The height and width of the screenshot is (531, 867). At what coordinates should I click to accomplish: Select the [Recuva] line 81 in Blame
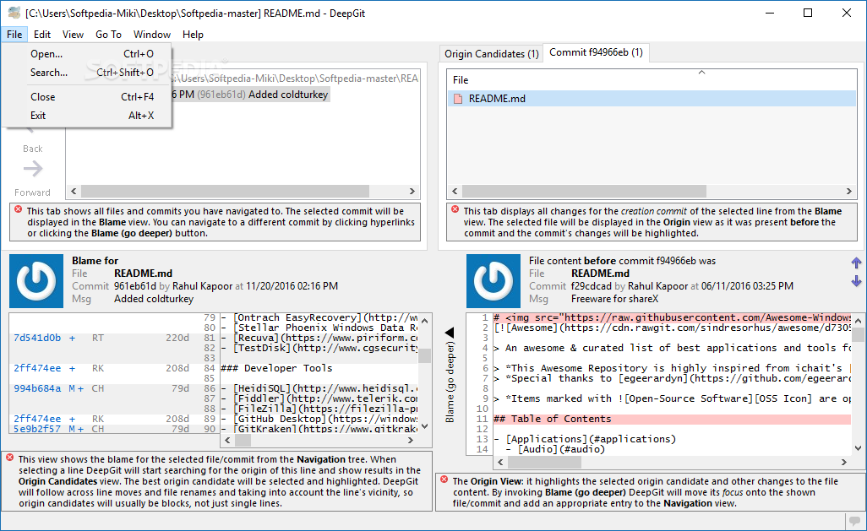click(319, 338)
